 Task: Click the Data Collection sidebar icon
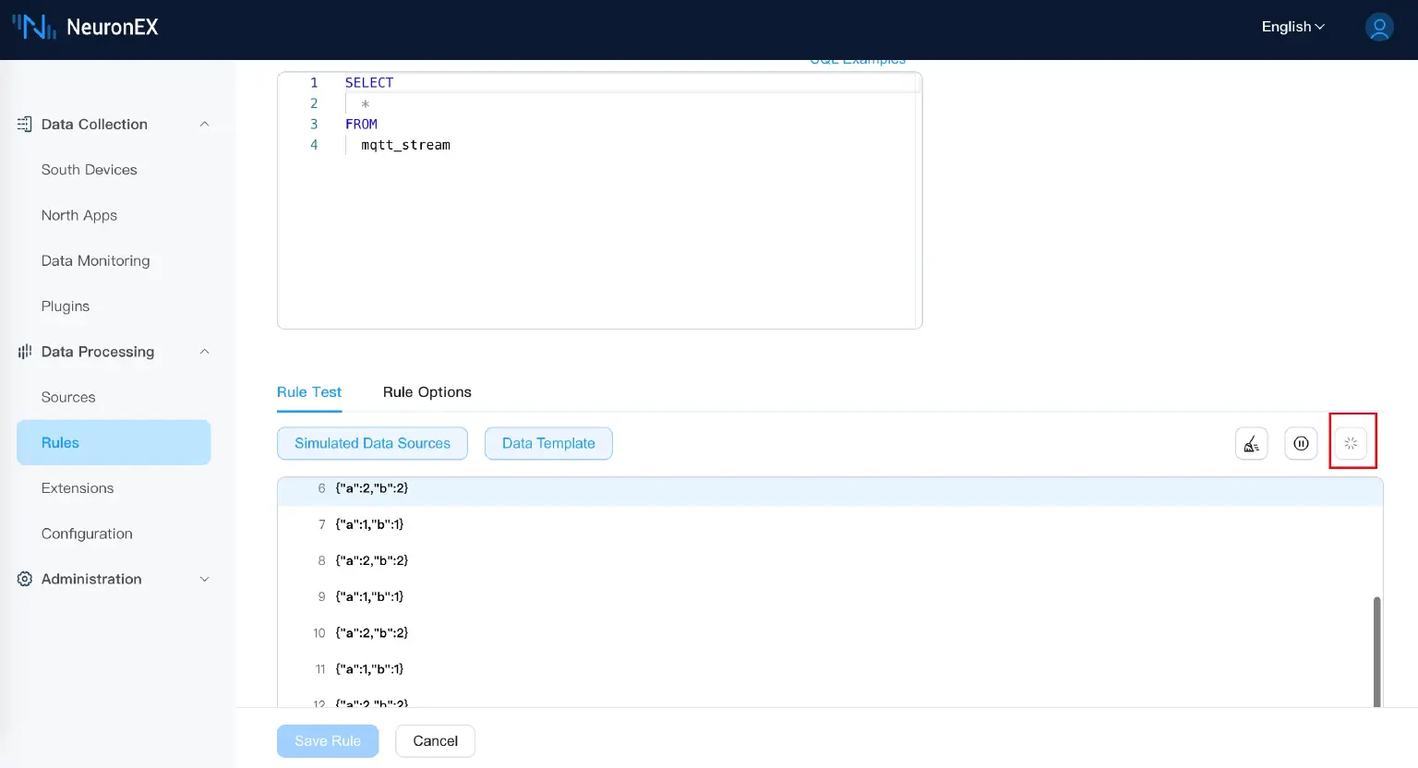coord(25,125)
